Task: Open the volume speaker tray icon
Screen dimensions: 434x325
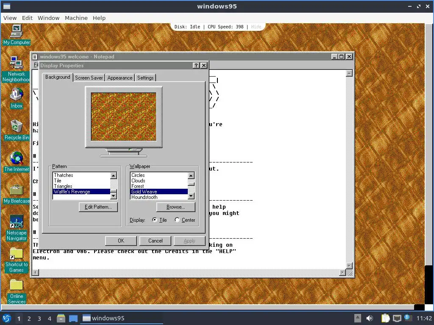Action: coord(370,318)
